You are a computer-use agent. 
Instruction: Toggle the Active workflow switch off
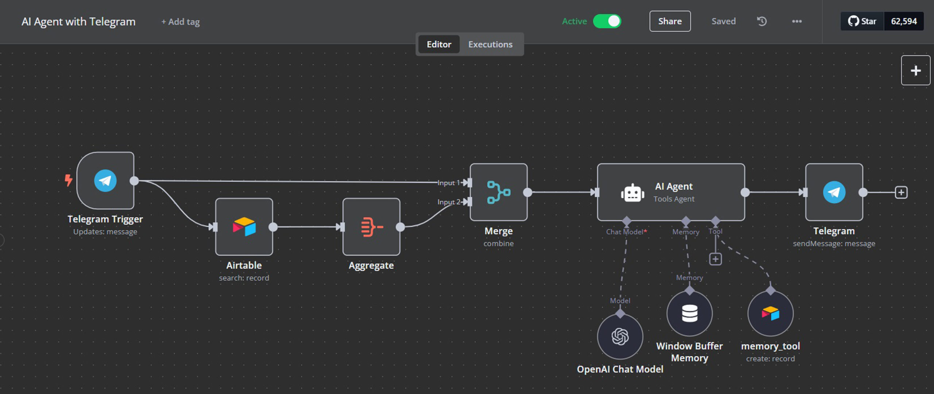tap(607, 21)
